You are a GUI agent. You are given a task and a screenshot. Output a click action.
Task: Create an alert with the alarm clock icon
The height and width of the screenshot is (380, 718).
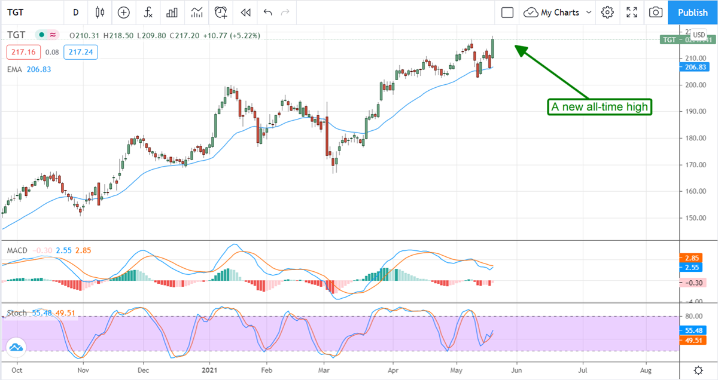(x=221, y=12)
